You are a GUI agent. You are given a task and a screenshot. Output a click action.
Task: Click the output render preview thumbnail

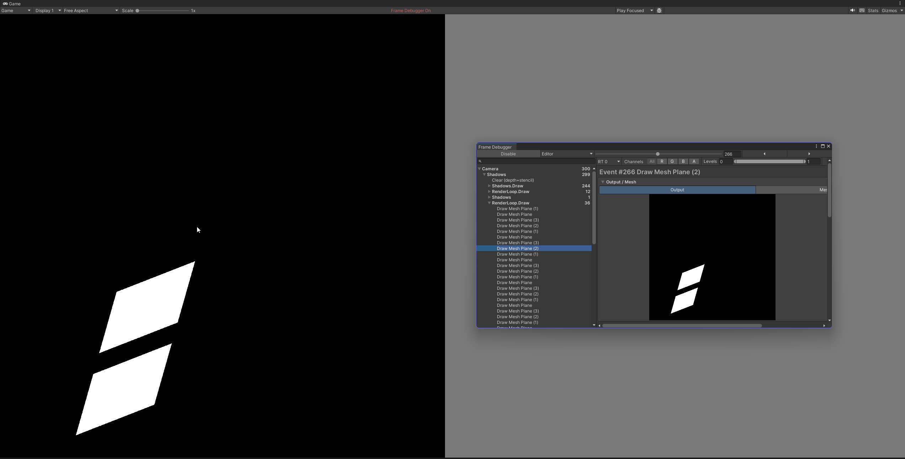(x=712, y=257)
